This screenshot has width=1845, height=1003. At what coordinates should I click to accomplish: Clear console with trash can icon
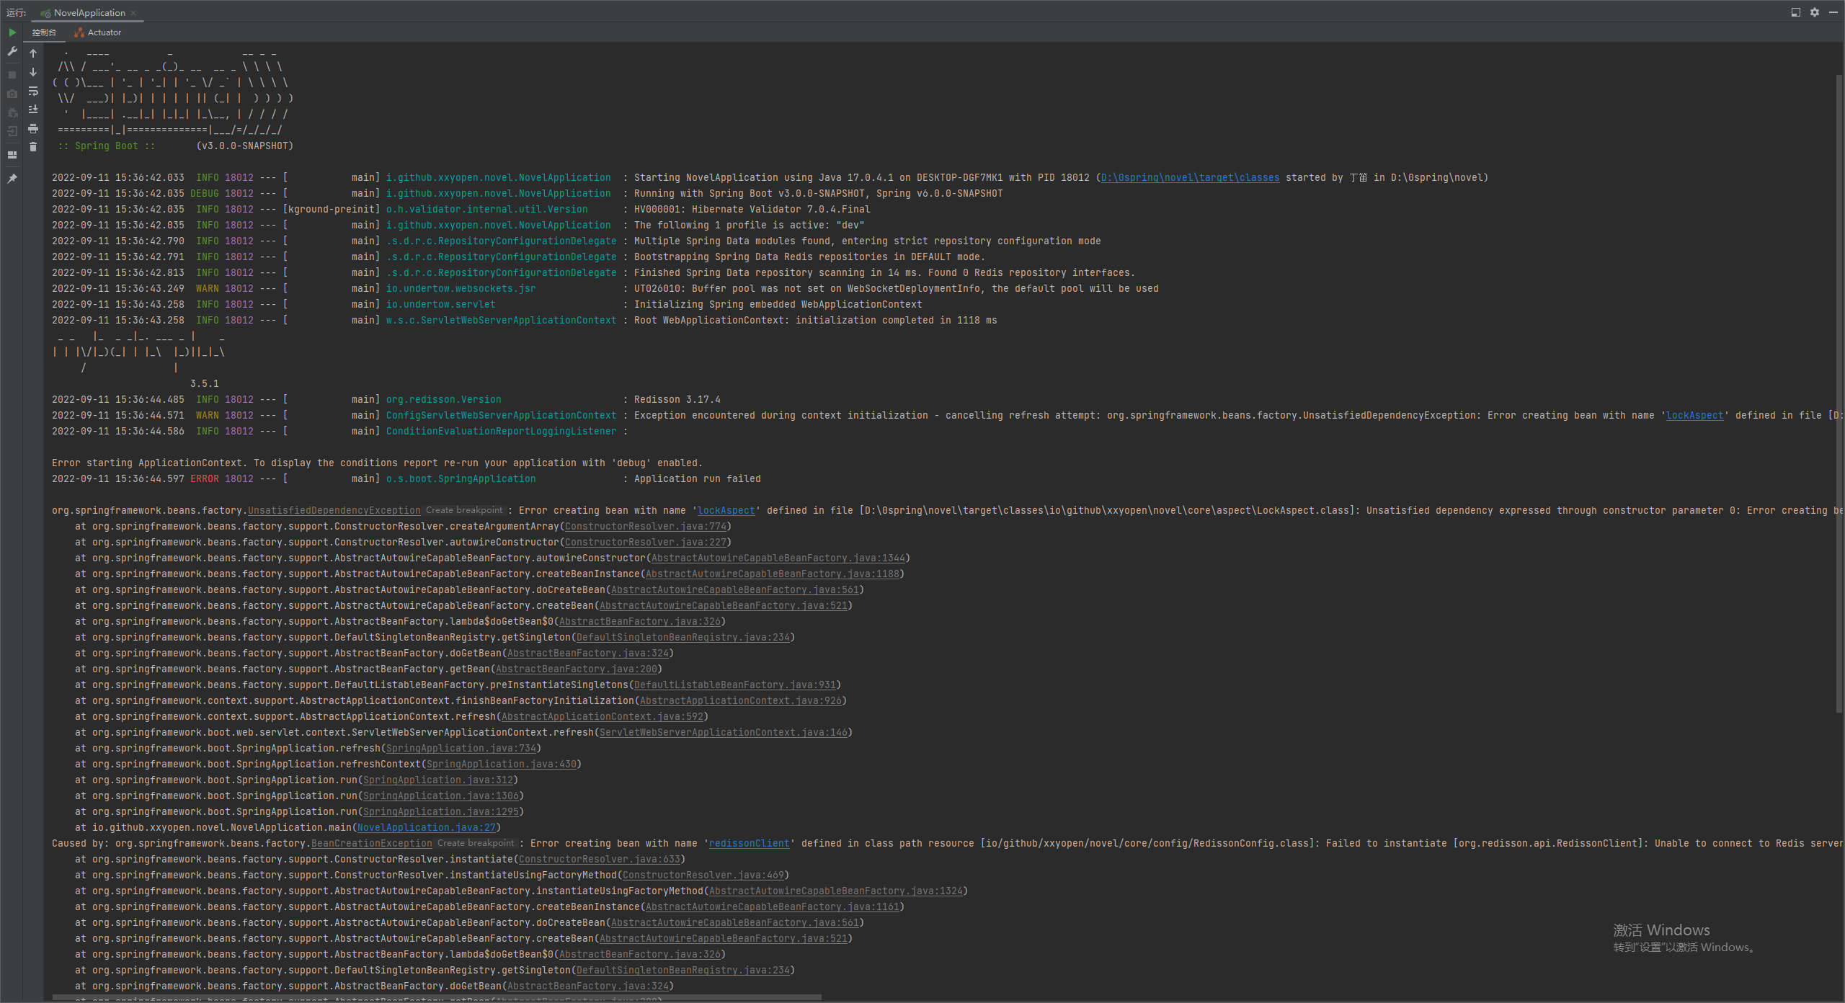[33, 147]
